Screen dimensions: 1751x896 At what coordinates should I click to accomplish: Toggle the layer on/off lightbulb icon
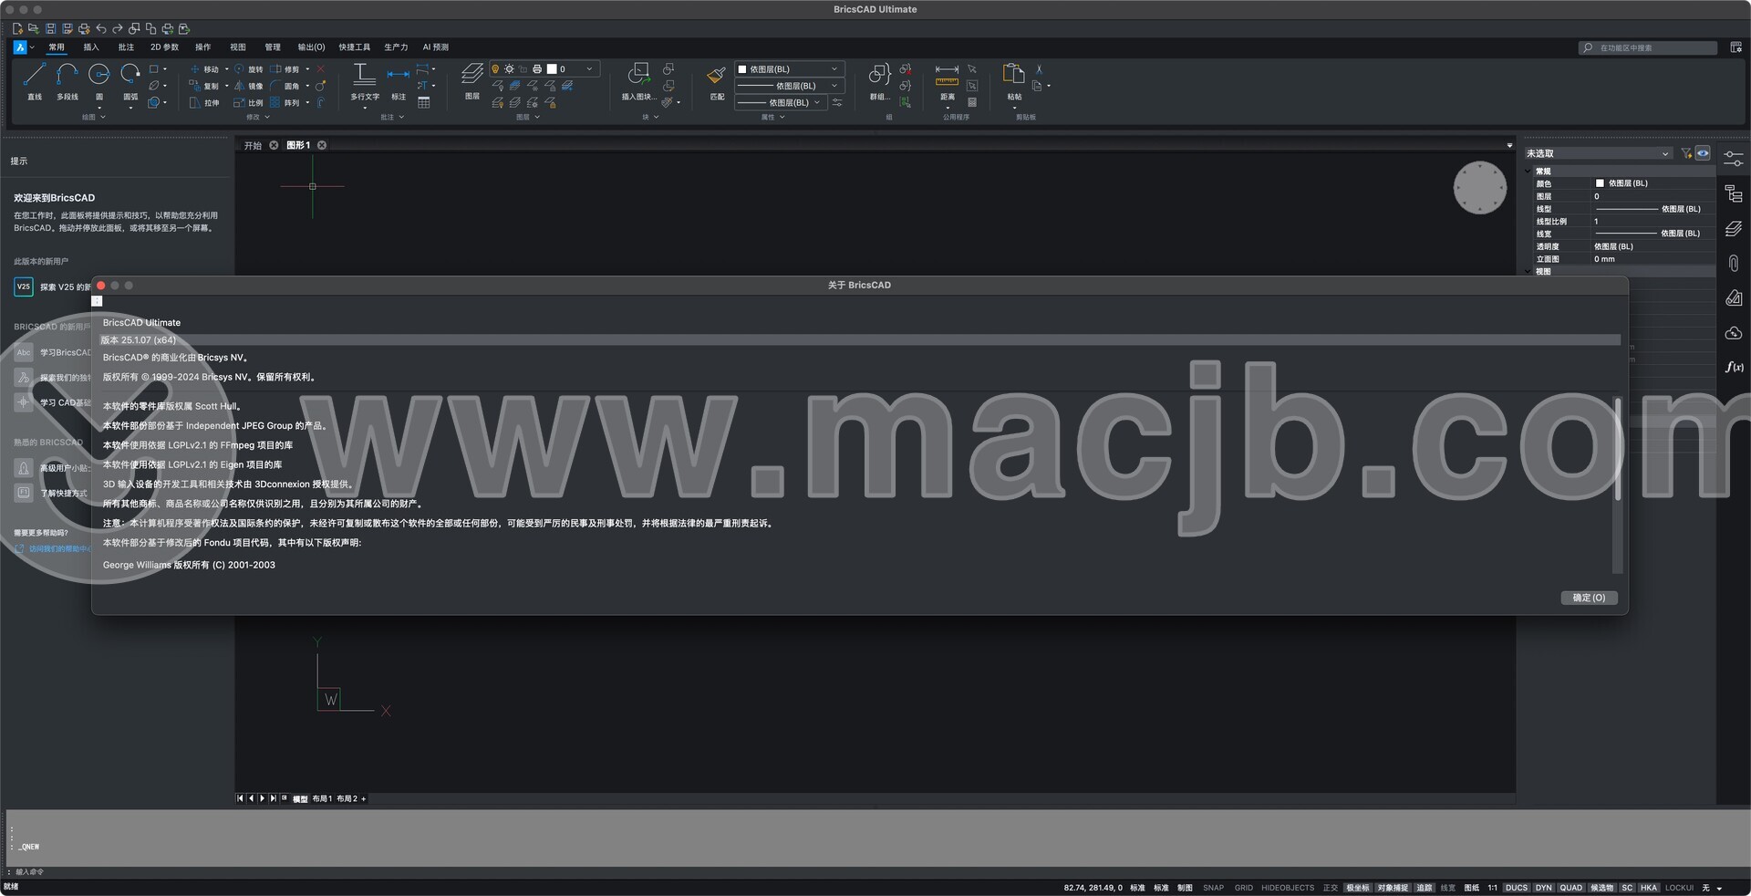point(495,69)
